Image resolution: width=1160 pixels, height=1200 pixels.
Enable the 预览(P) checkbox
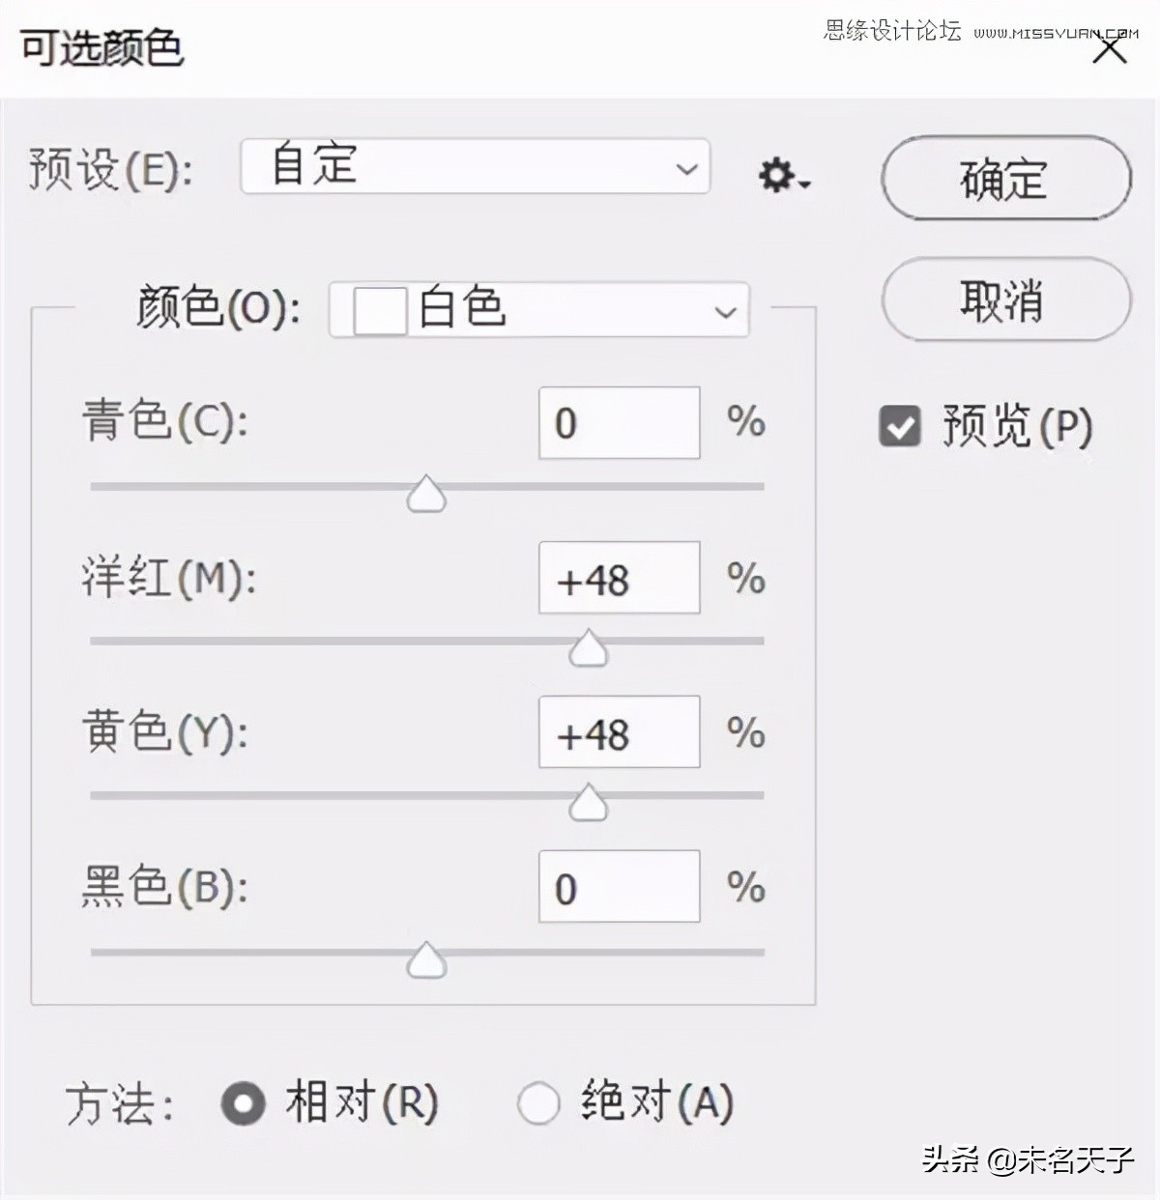point(900,425)
